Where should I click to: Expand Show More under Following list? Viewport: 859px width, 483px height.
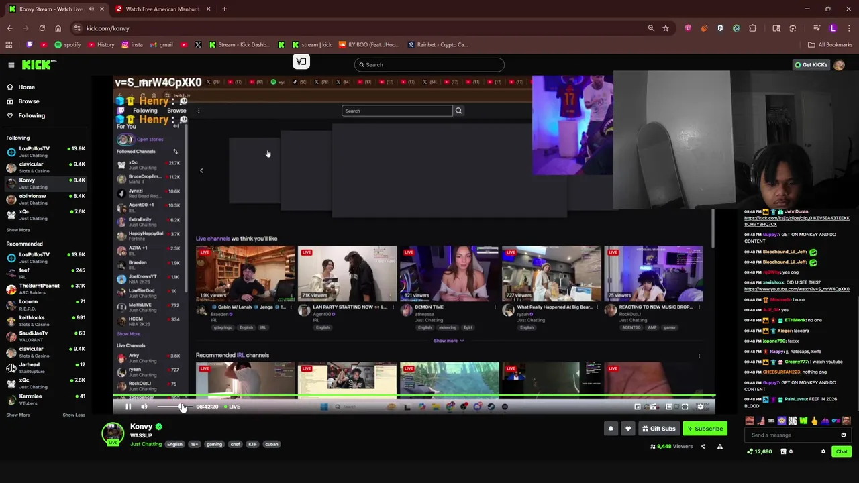18,230
